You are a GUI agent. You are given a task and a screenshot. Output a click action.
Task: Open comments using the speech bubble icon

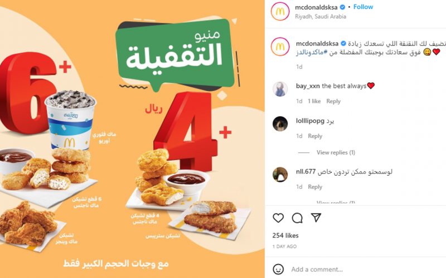point(297,218)
